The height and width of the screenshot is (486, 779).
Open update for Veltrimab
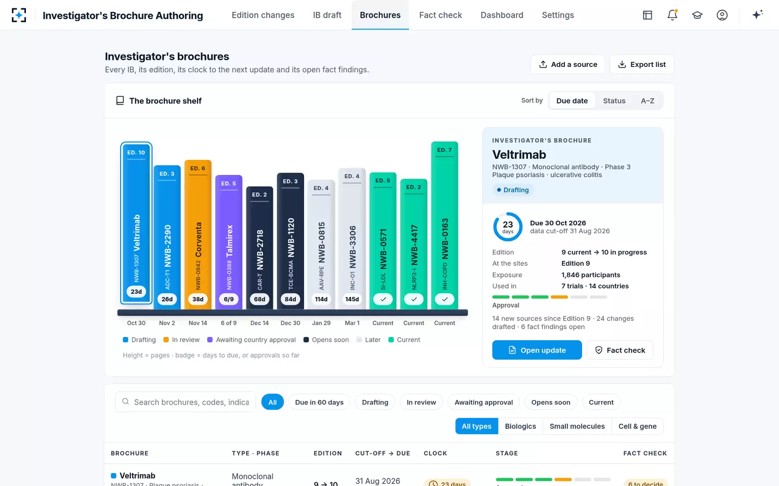(x=537, y=350)
